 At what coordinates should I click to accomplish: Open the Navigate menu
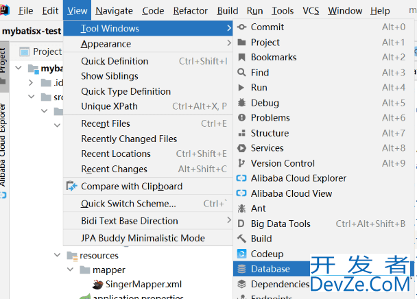click(114, 11)
